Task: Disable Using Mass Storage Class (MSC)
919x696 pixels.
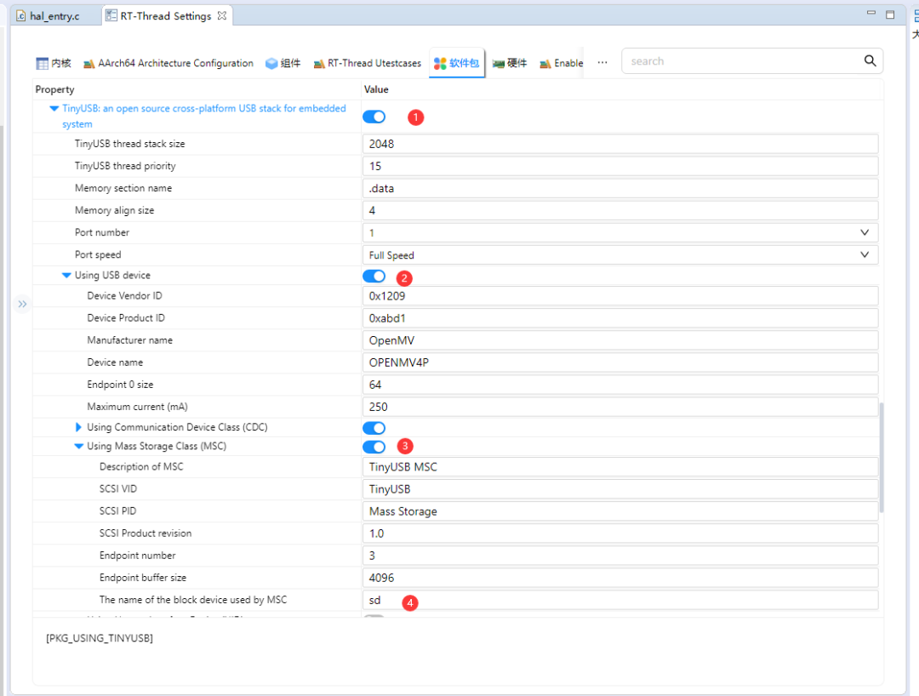Action: click(374, 446)
